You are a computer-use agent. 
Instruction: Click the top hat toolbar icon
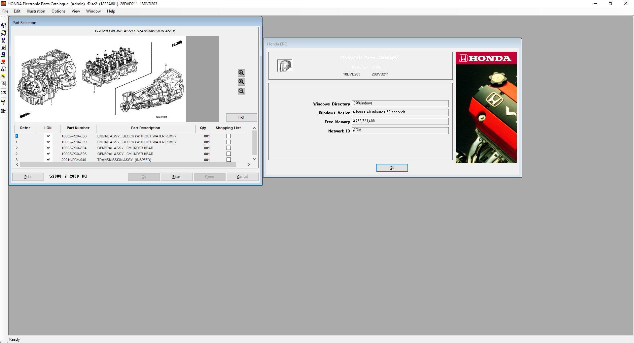coord(3,47)
